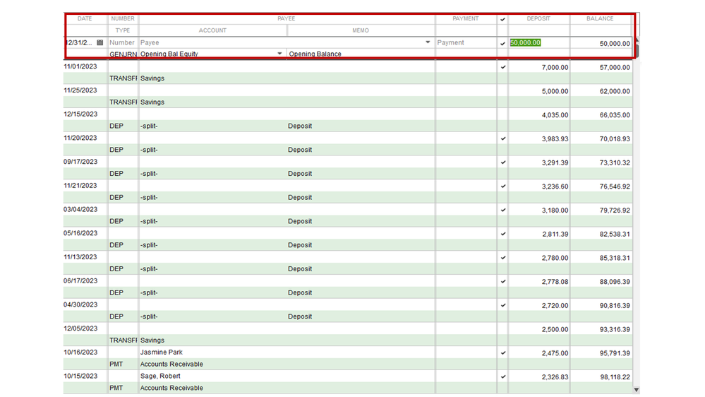Select the 12/15/2023 date cell
The image size is (705, 397).
click(x=80, y=114)
